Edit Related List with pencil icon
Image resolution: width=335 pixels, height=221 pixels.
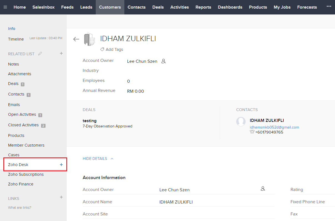(x=40, y=54)
